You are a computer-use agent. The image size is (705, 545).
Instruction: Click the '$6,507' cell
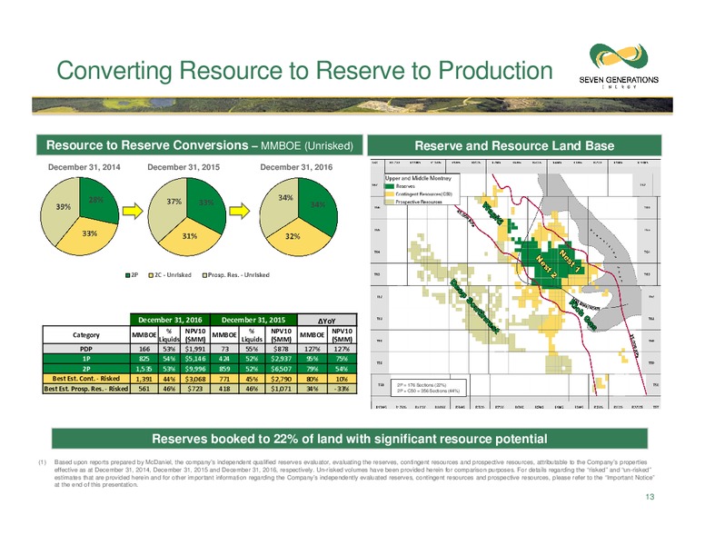281,369
